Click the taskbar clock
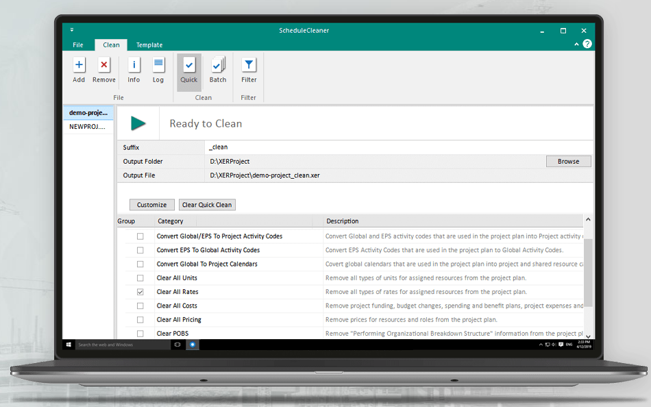Screen dimensions: 651x407 [584, 345]
